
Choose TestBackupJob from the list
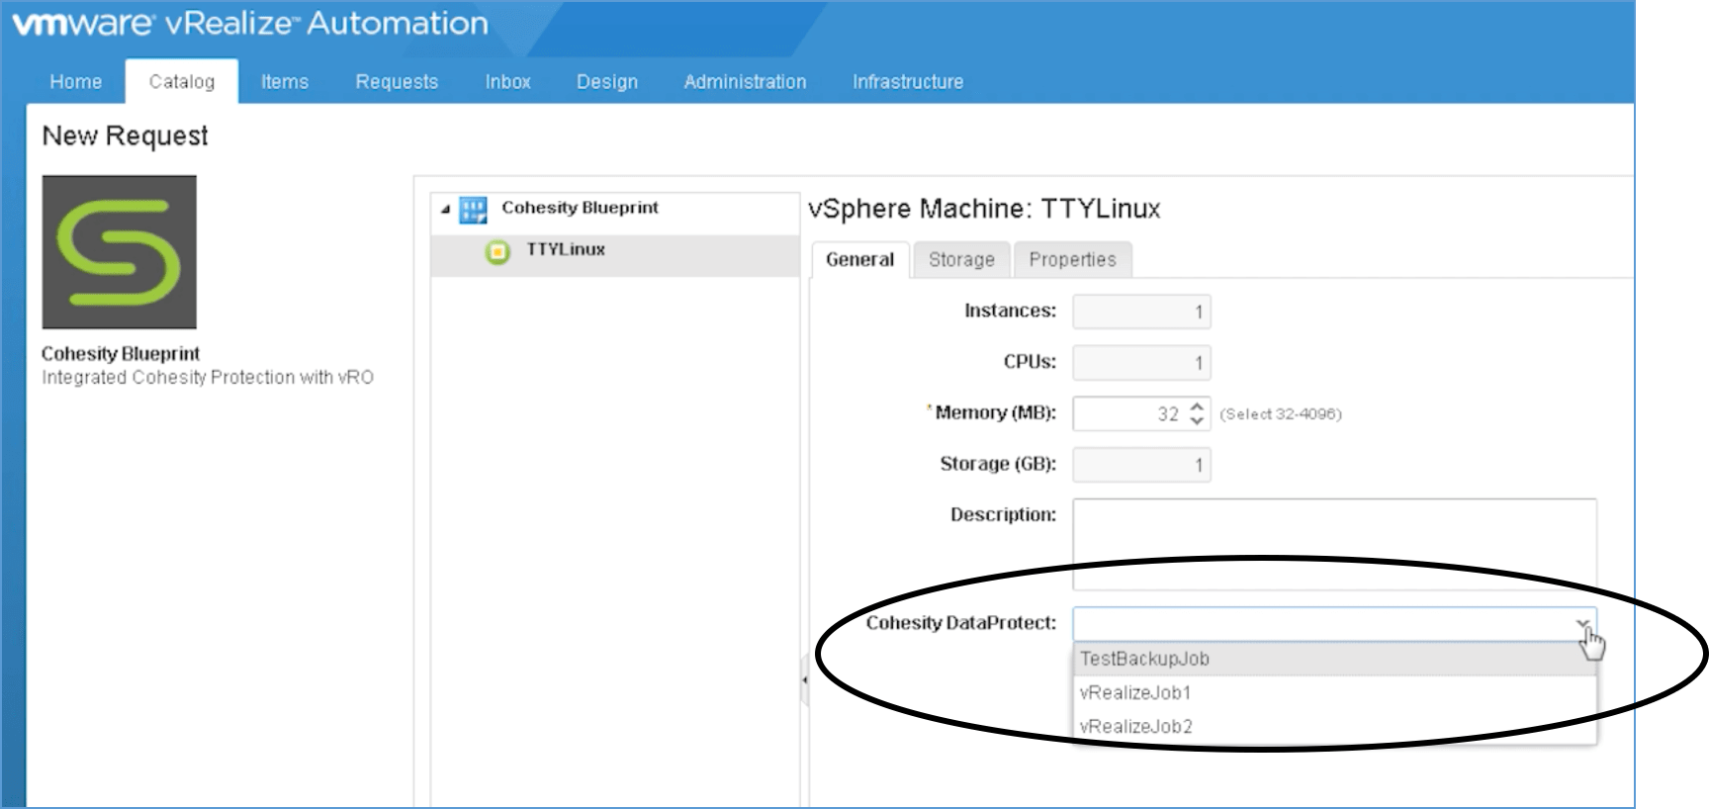tap(1334, 659)
